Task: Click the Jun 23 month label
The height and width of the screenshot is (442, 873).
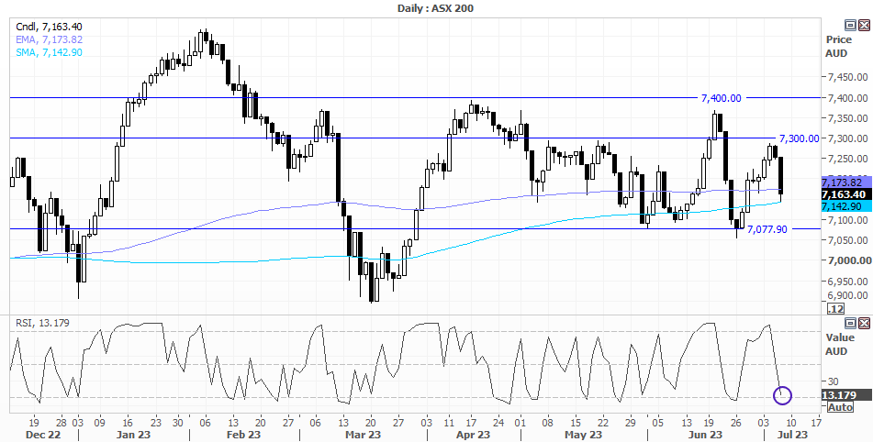Action: click(x=704, y=435)
